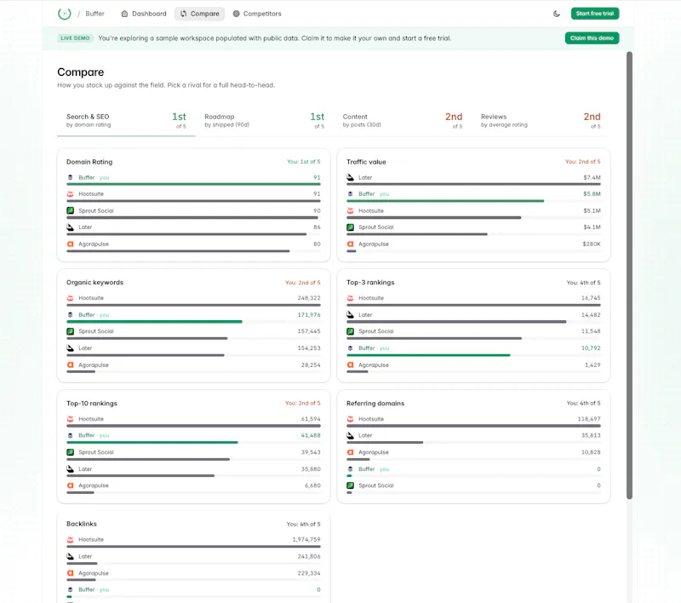Click Agorapulse icon in Domain Rating card
681x603 pixels.
click(70, 244)
